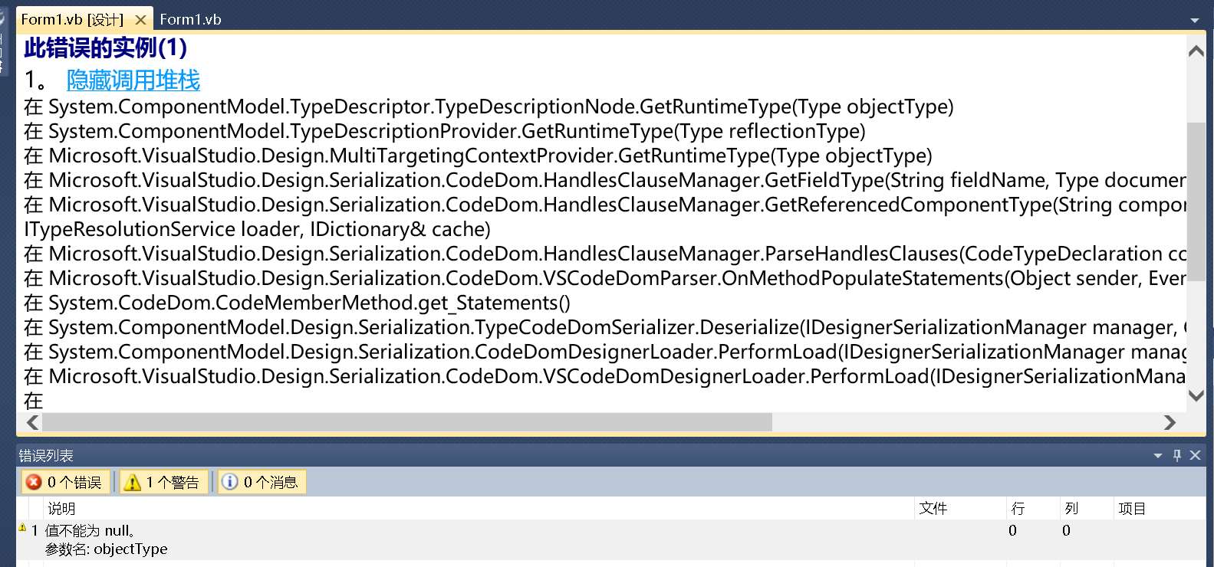
Task: Open the active documents dropdown arrow
Action: (1194, 21)
